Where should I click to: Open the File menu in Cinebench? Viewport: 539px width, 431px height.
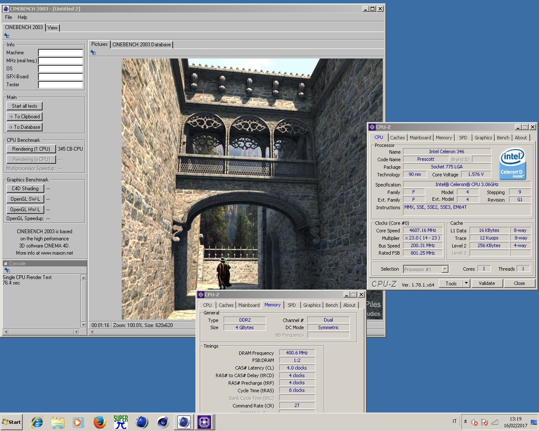tap(8, 17)
